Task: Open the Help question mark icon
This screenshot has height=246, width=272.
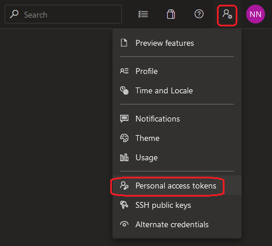Action: [x=199, y=14]
